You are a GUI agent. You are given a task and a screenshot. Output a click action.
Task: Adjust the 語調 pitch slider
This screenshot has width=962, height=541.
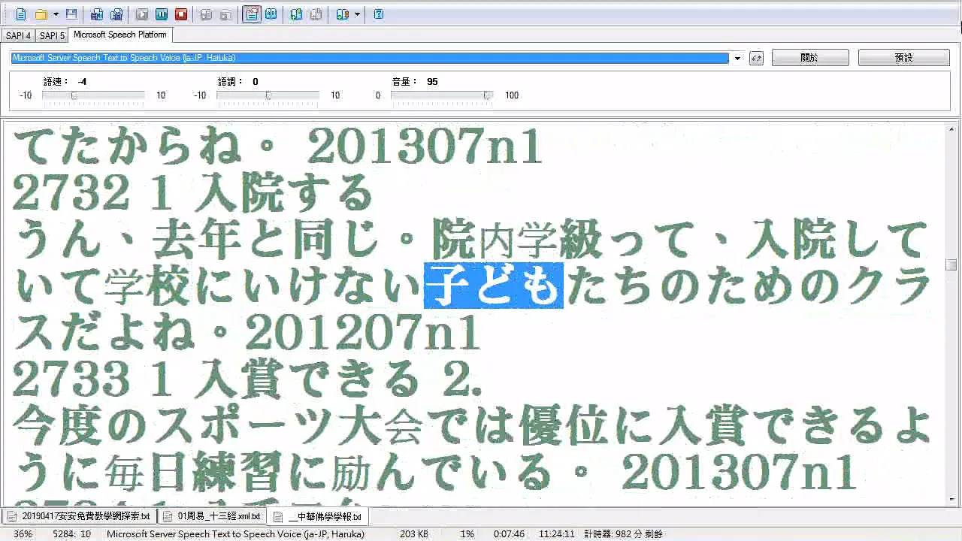pos(268,95)
